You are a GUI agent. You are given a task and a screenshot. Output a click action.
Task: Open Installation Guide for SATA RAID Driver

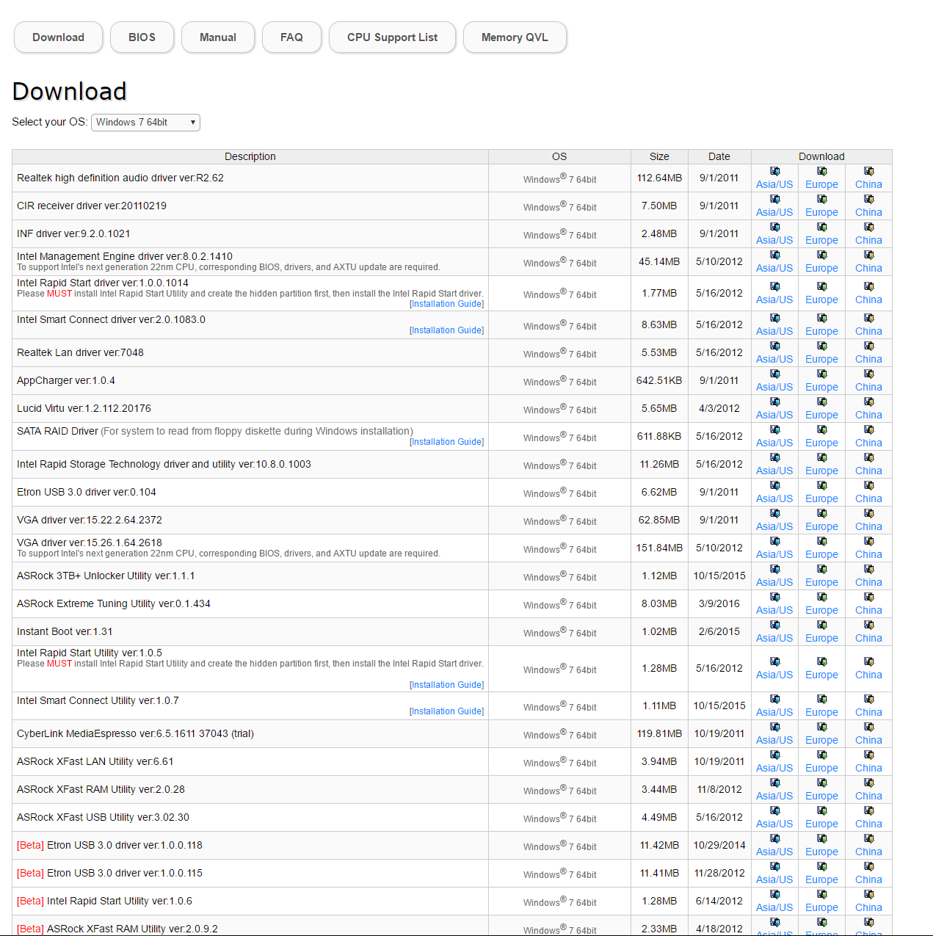pos(447,442)
